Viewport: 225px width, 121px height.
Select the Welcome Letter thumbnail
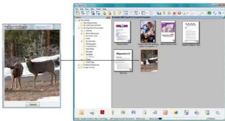coord(122,32)
